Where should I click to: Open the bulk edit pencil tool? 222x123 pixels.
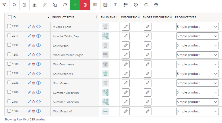click(24, 5)
